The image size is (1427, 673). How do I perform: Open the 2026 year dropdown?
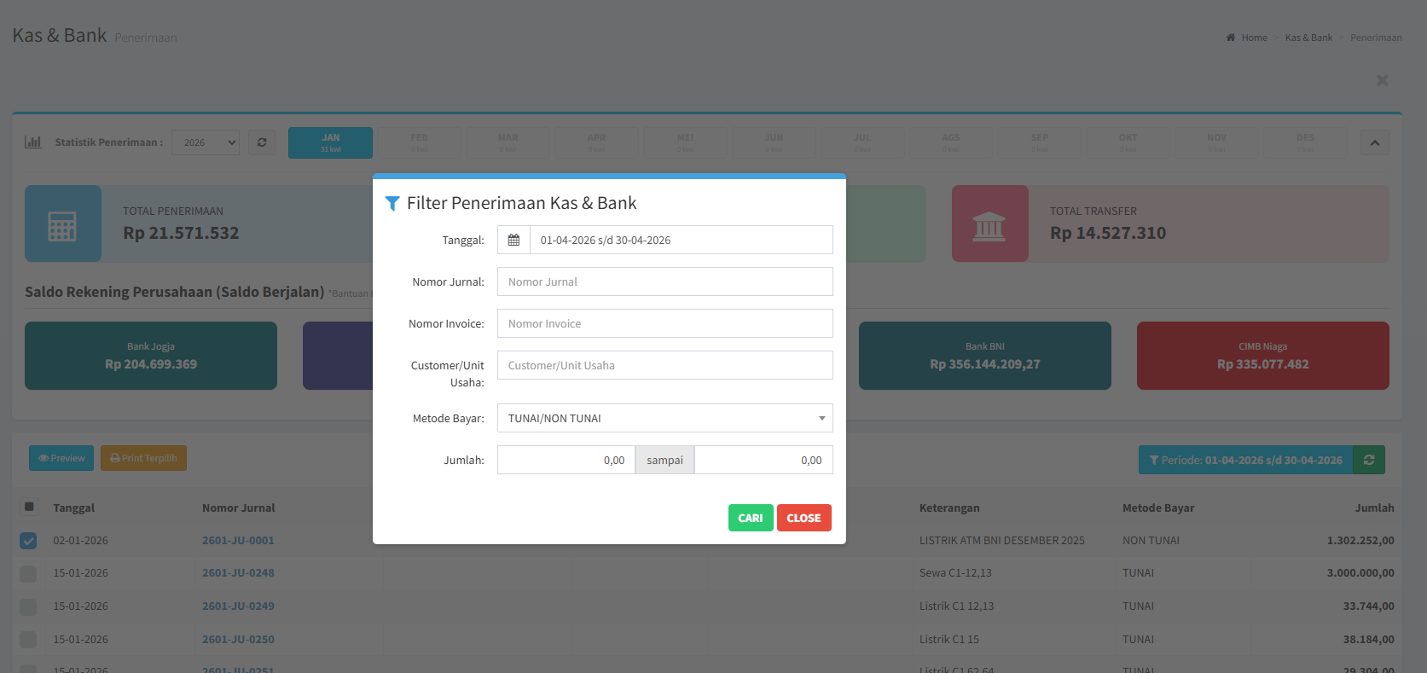point(206,142)
